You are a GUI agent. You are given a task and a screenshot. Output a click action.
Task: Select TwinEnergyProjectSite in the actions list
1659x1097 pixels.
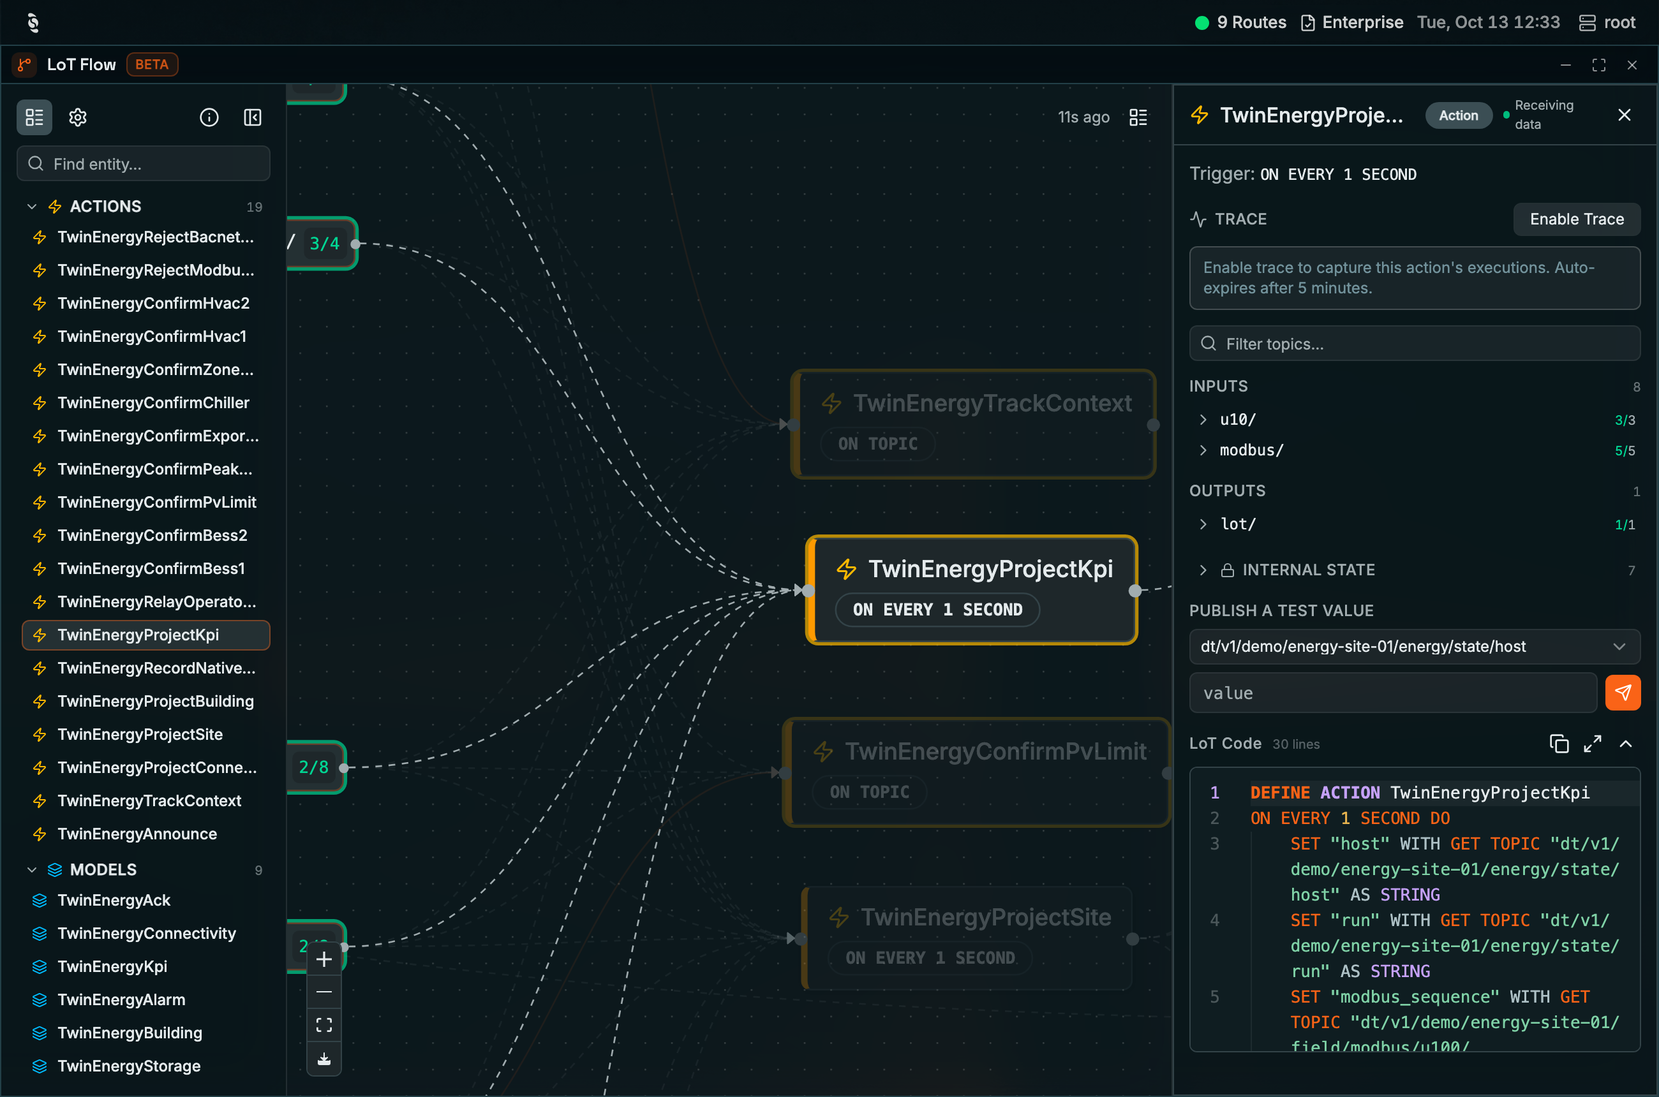point(145,735)
